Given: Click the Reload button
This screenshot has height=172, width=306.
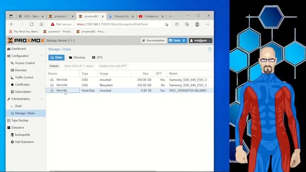Looking at the screenshot, I should (54, 66).
